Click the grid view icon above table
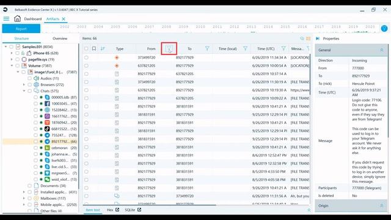The height and width of the screenshot is (220, 391). pyautogui.click(x=309, y=38)
